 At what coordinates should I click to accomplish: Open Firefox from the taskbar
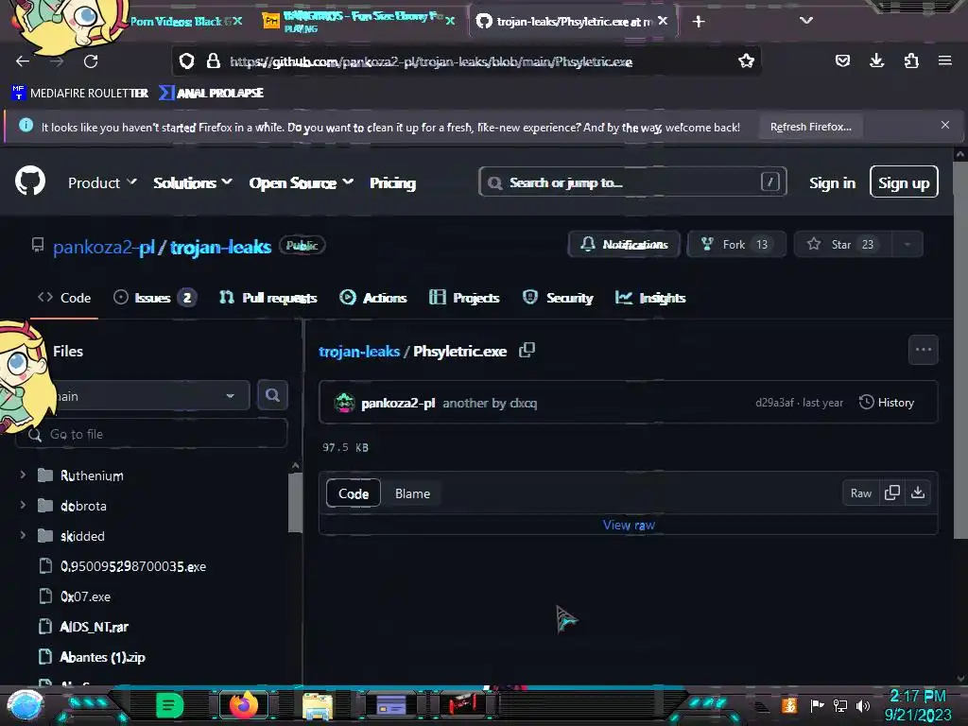(x=243, y=704)
